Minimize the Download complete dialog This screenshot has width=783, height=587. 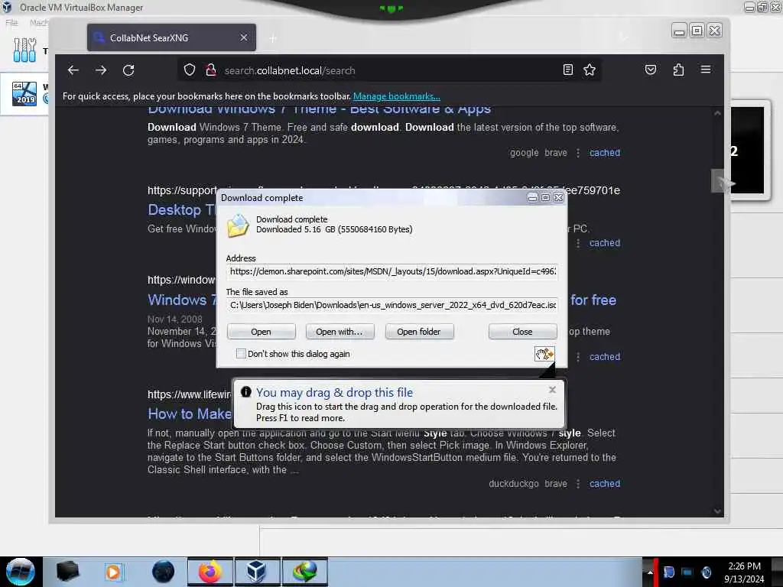coord(532,198)
